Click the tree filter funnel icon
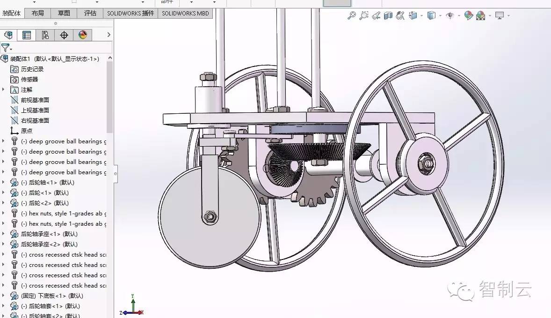The height and width of the screenshot is (318, 551). (x=6, y=47)
